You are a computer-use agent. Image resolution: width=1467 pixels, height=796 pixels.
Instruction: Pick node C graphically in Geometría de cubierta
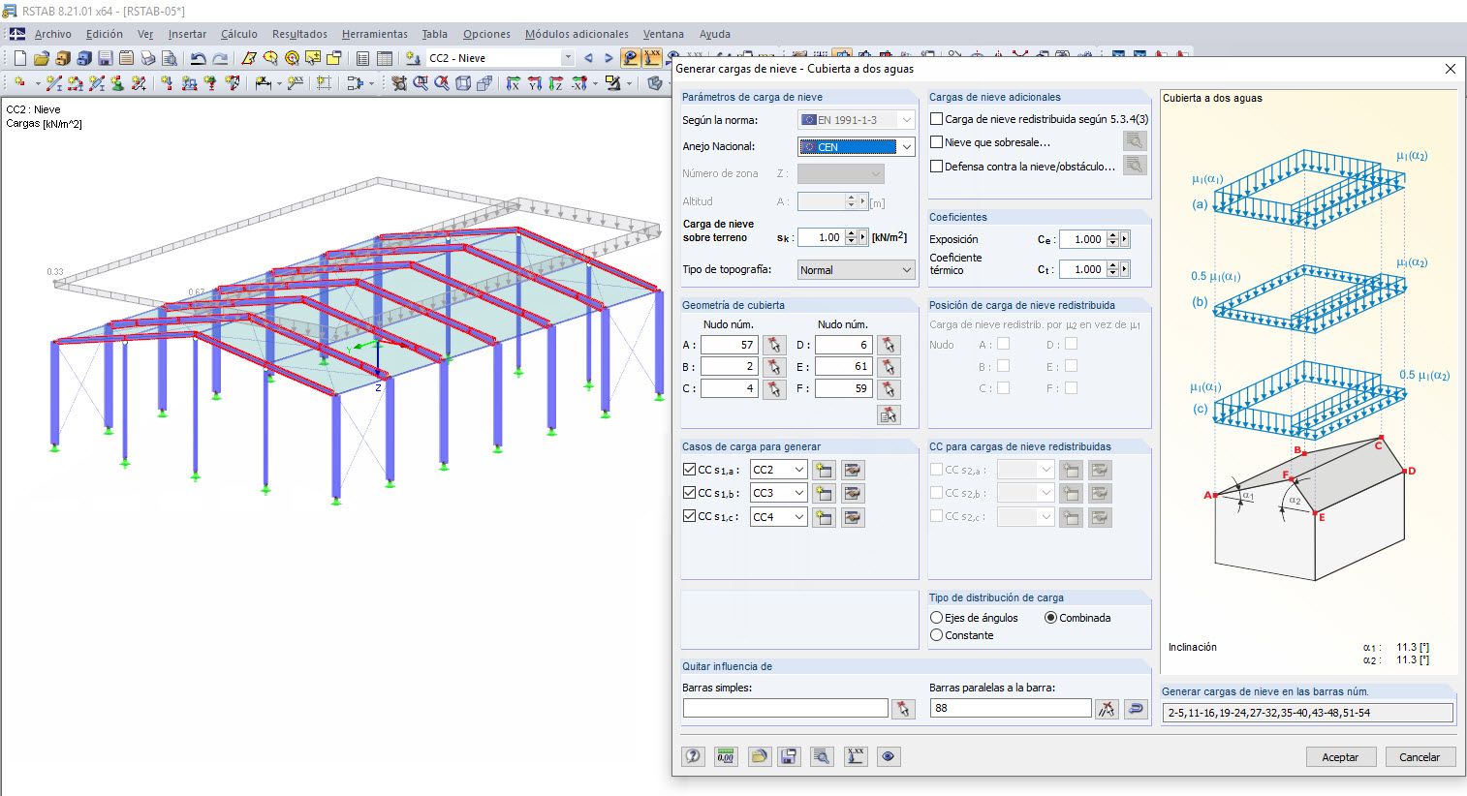click(773, 389)
